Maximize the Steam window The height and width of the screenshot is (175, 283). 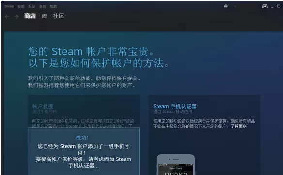(279, 6)
